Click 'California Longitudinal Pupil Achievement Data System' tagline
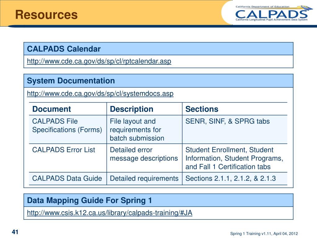The height and width of the screenshot is (238, 317). click(271, 20)
